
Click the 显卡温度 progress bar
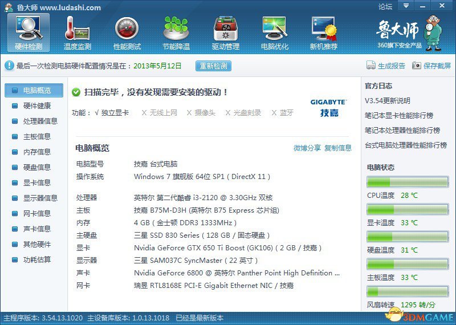[x=408, y=209]
